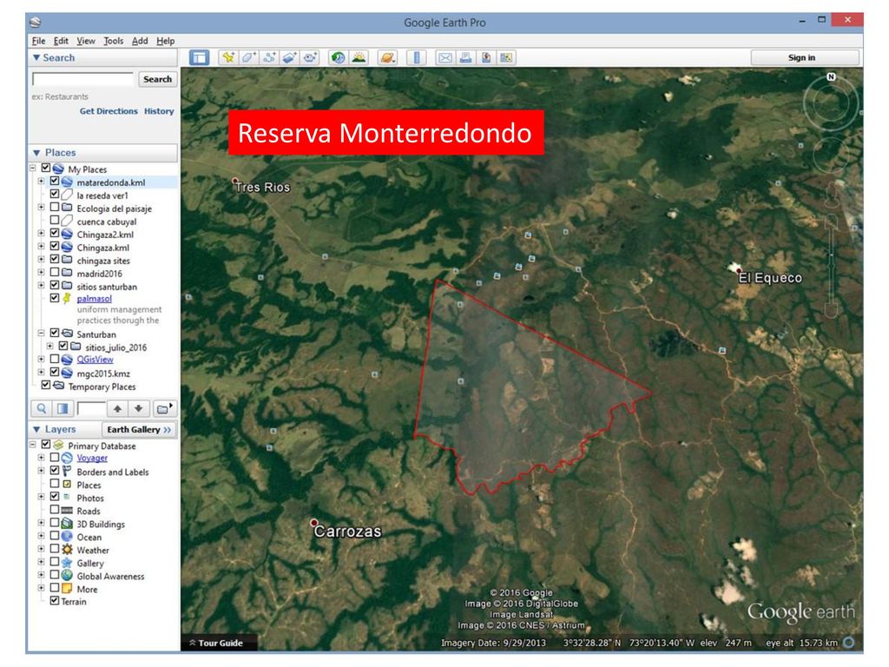Collapse the Primary Database node
Viewport: 889px width, 667px height.
click(x=32, y=445)
